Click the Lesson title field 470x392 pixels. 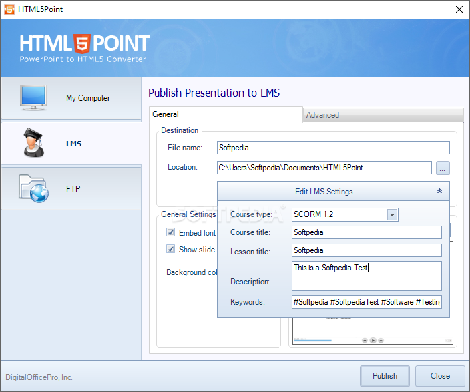coord(367,250)
